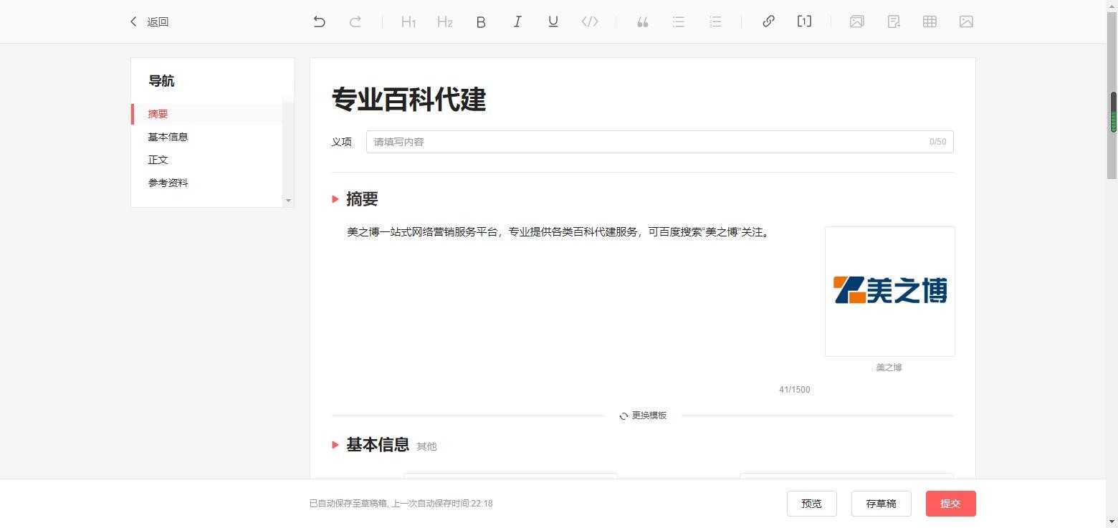Viewport: 1118px width, 528px height.
Task: Click the 更换模板 link
Action: pos(643,416)
